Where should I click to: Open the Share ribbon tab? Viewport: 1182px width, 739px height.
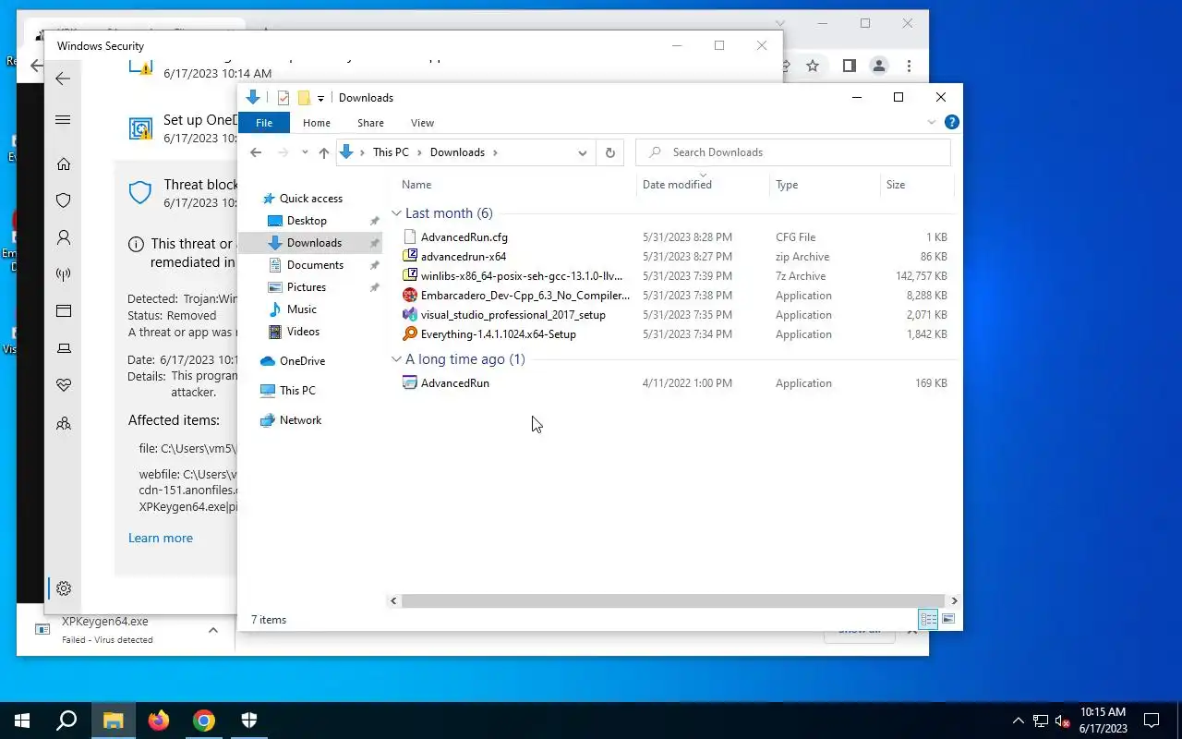point(370,123)
